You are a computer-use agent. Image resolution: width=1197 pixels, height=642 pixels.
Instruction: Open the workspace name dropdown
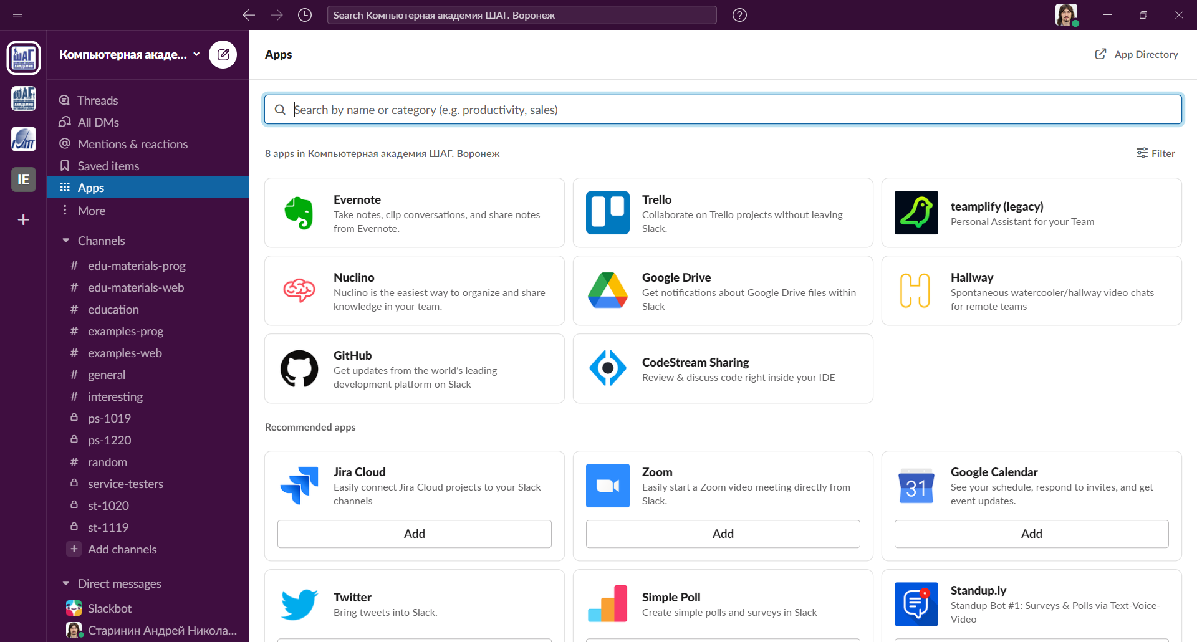(130, 55)
